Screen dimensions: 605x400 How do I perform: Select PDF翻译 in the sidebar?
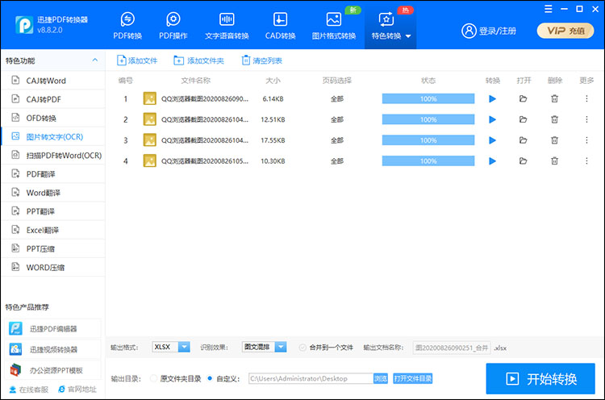coord(53,174)
